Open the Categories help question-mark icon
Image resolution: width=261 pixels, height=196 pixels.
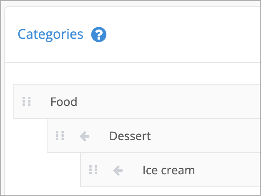[99, 35]
